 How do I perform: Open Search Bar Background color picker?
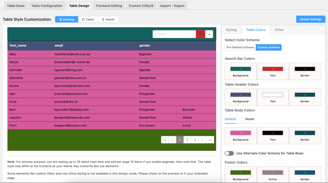(x=241, y=69)
